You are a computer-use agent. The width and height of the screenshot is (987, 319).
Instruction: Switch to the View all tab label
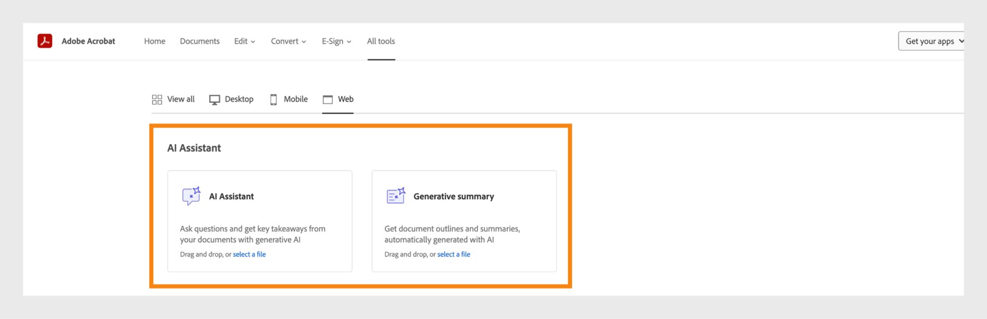(x=181, y=99)
